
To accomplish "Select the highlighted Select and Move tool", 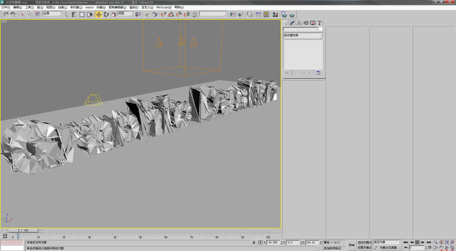I will (x=99, y=14).
